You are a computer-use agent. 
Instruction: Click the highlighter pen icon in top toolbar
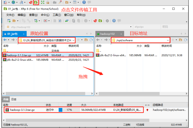click(60, 2)
